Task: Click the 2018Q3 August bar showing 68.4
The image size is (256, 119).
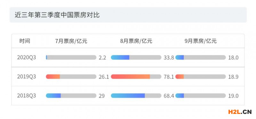Action: (x=136, y=96)
